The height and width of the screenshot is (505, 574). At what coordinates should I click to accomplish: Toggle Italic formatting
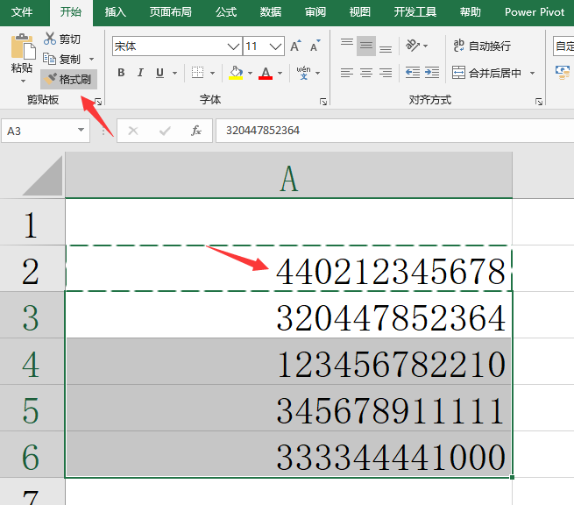140,73
